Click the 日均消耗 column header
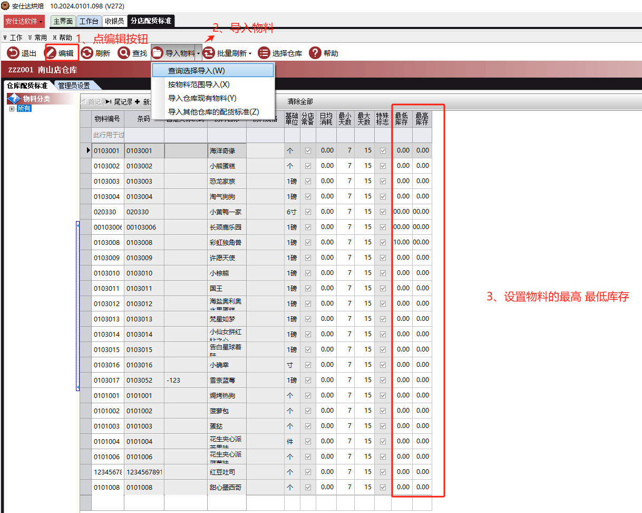Image resolution: width=642 pixels, height=513 pixels. (326, 119)
